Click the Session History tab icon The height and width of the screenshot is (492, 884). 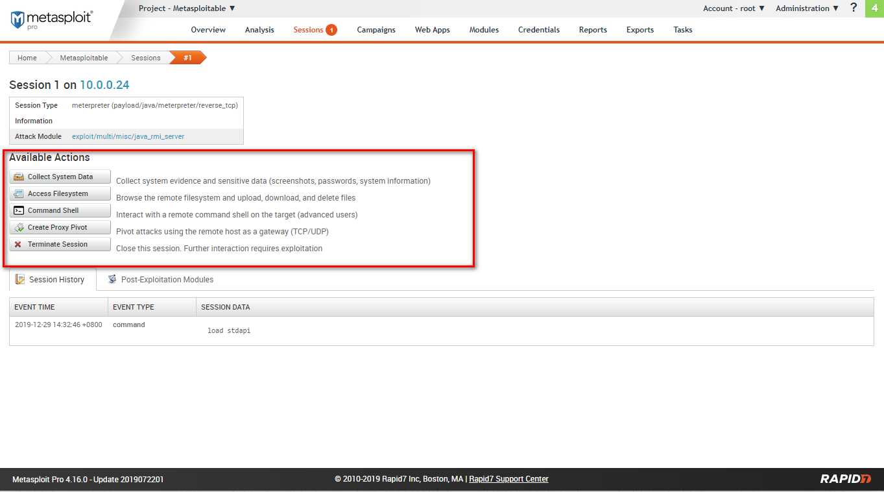point(20,279)
